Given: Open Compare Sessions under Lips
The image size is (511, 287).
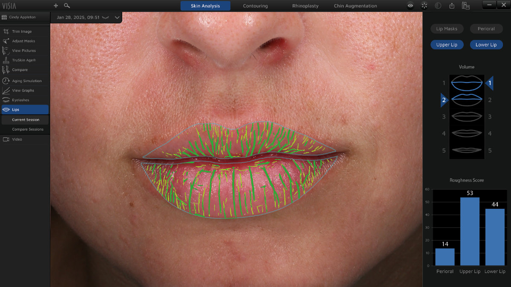Looking at the screenshot, I should [x=27, y=129].
